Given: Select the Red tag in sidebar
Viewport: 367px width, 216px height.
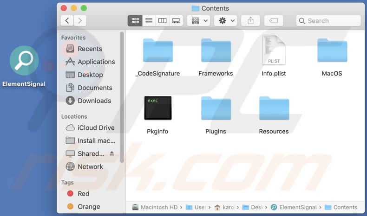Looking at the screenshot, I should point(83,194).
